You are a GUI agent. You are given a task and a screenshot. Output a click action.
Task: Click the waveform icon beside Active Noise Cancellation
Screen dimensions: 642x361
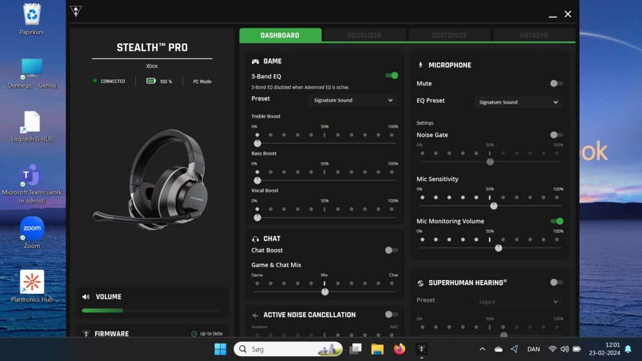[x=256, y=315]
